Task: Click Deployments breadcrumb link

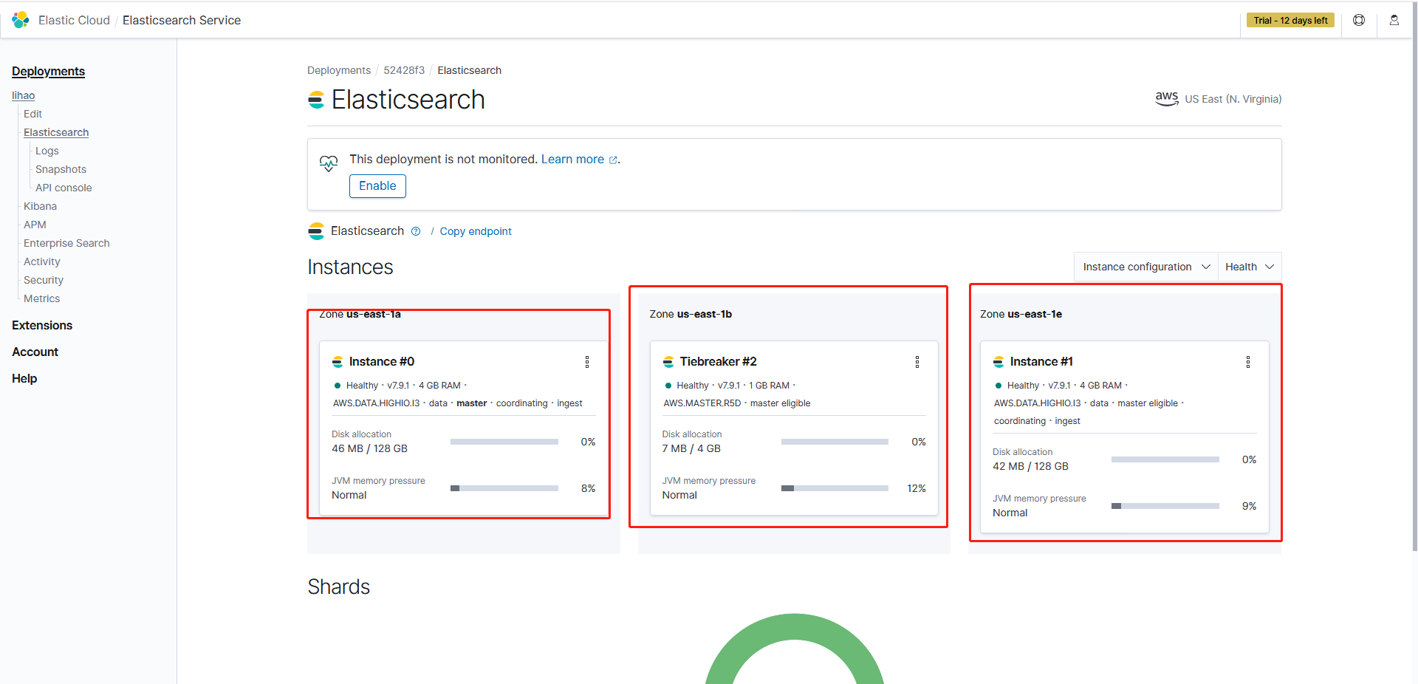Action: 339,70
